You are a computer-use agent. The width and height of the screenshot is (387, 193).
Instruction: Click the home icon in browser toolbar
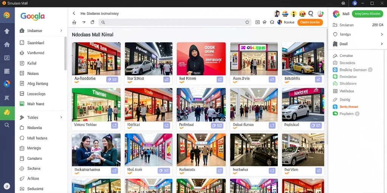[74, 22]
